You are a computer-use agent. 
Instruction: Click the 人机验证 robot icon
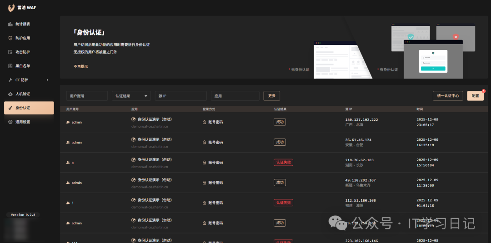pyautogui.click(x=10, y=94)
